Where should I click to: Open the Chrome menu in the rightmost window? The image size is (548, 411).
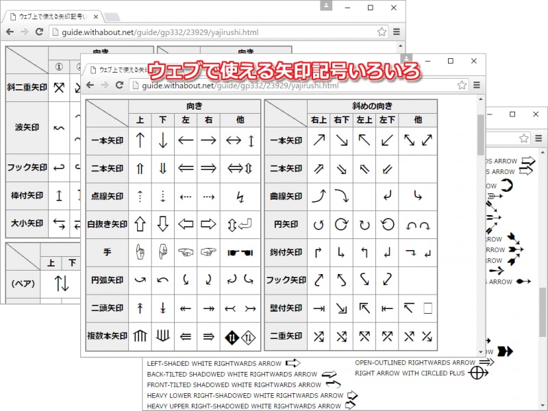tap(538, 138)
